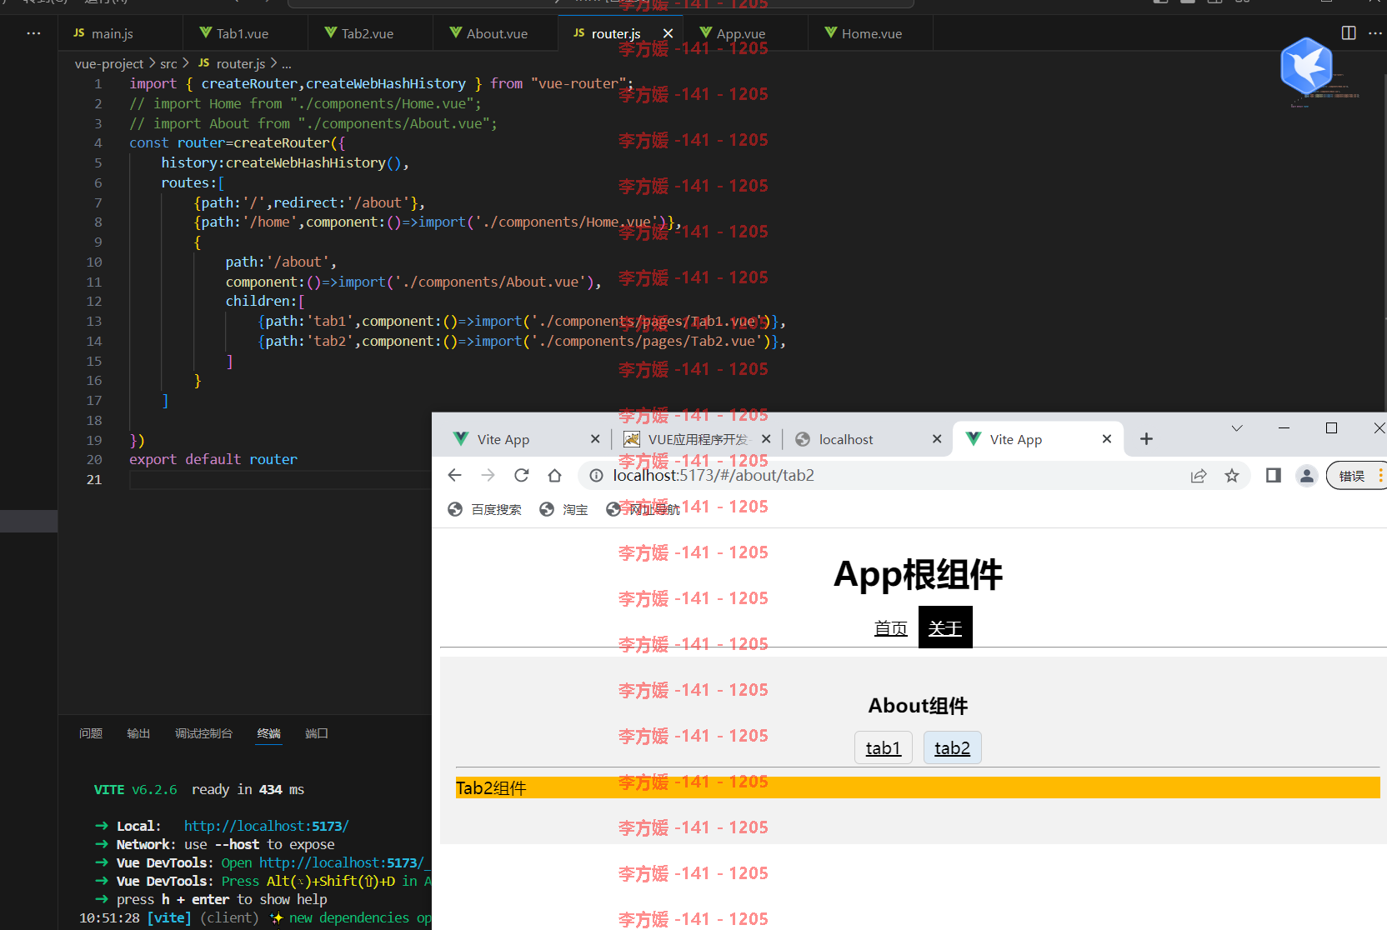Click the About组件 heading
The width and height of the screenshot is (1387, 930).
click(x=918, y=706)
